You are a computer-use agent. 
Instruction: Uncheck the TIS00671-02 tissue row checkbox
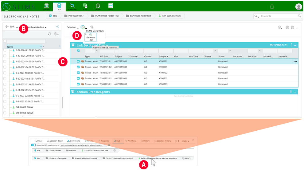point(78,67)
